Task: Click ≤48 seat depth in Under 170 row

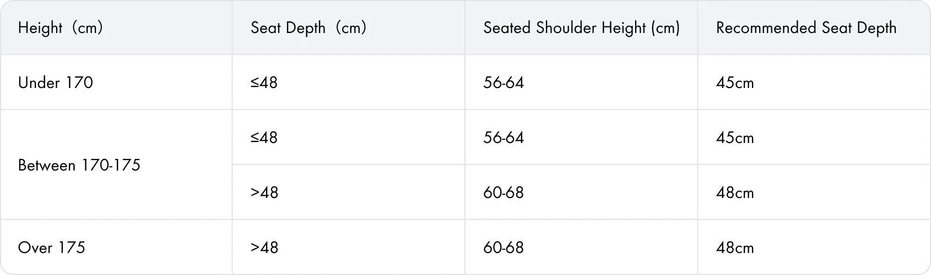Action: point(264,82)
